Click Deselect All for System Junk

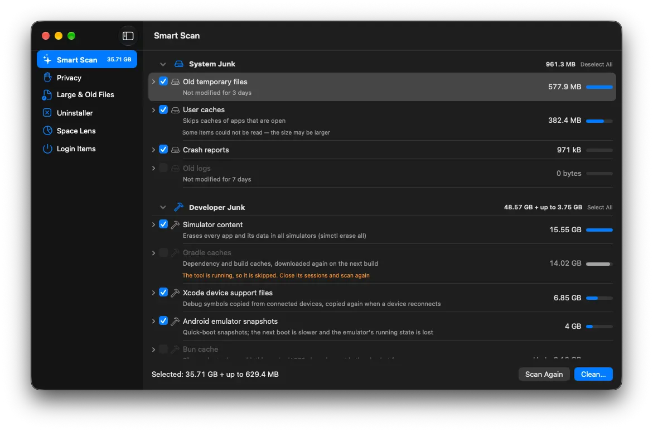click(x=596, y=64)
